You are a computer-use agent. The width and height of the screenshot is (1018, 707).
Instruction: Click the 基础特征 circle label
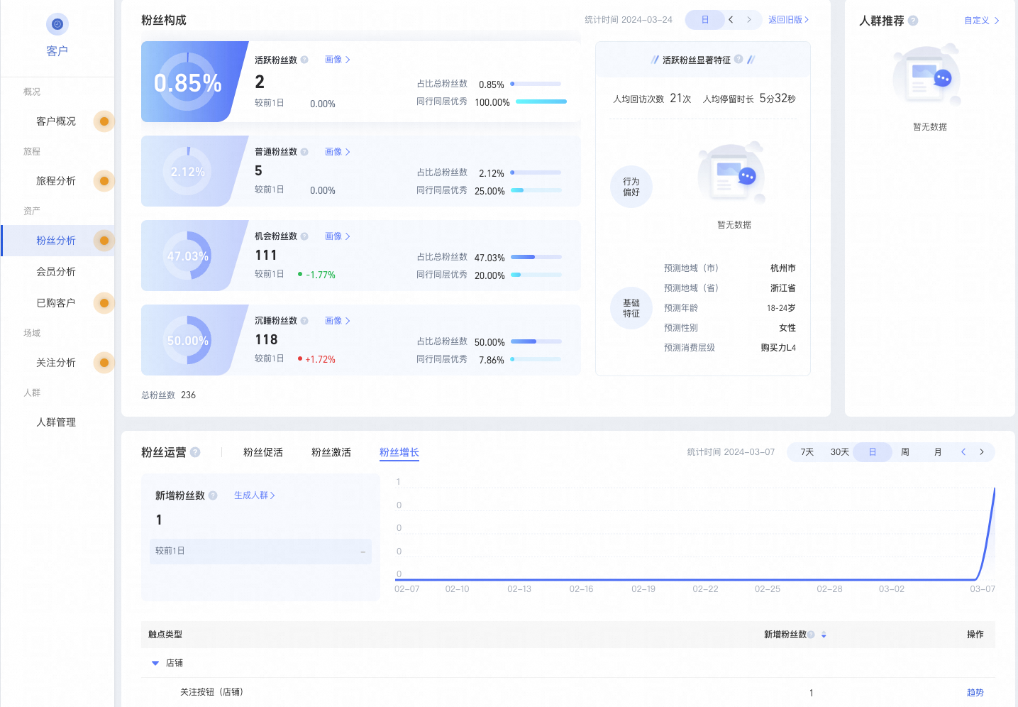[x=631, y=308]
